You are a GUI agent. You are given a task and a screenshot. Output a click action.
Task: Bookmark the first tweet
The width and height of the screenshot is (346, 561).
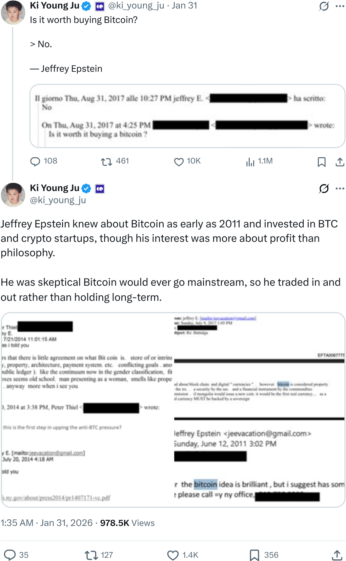coord(321,162)
